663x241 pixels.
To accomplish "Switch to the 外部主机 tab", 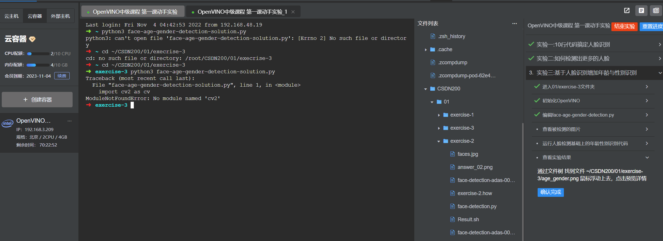I will [x=60, y=16].
